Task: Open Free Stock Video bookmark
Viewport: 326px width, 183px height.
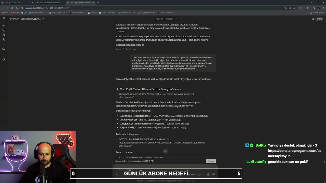Action: coord(38,12)
